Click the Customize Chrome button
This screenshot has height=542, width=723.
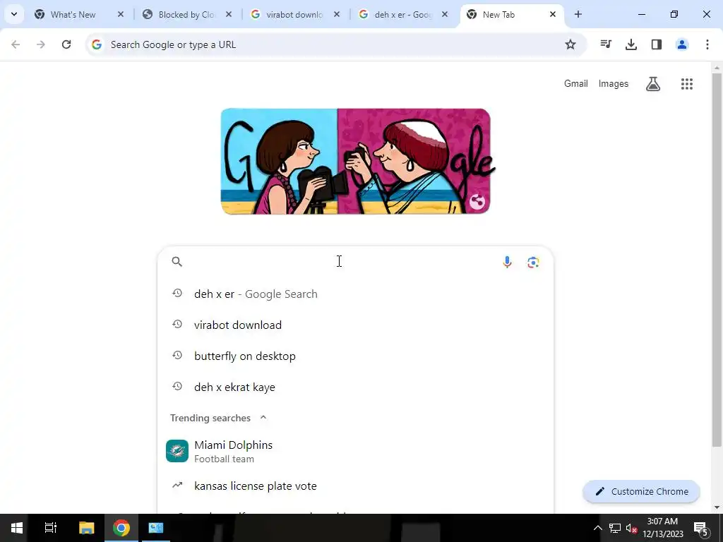[641, 491]
